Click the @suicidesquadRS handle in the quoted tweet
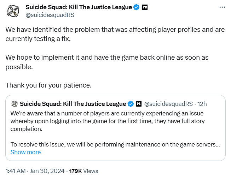231x180 pixels. (169, 104)
